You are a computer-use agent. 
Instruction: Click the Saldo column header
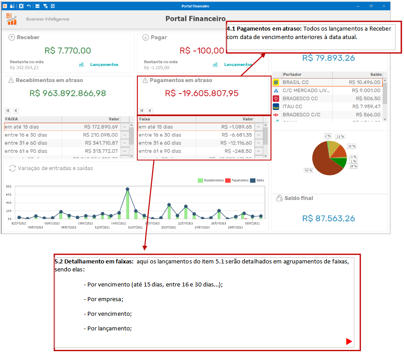coord(357,75)
